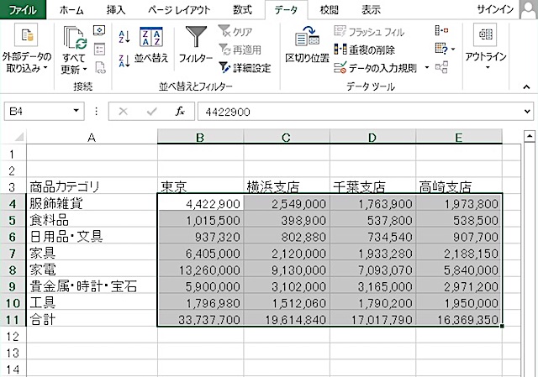The height and width of the screenshot is (377, 538).
Task: Select cell with value 4,422,900
Action: coord(201,203)
